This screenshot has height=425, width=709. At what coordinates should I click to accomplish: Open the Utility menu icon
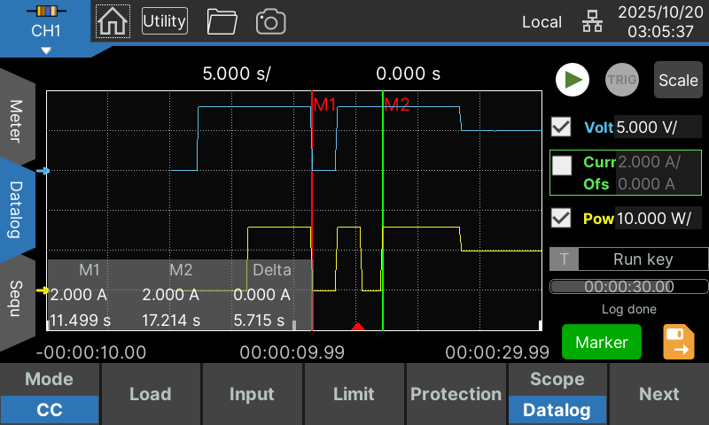point(165,21)
